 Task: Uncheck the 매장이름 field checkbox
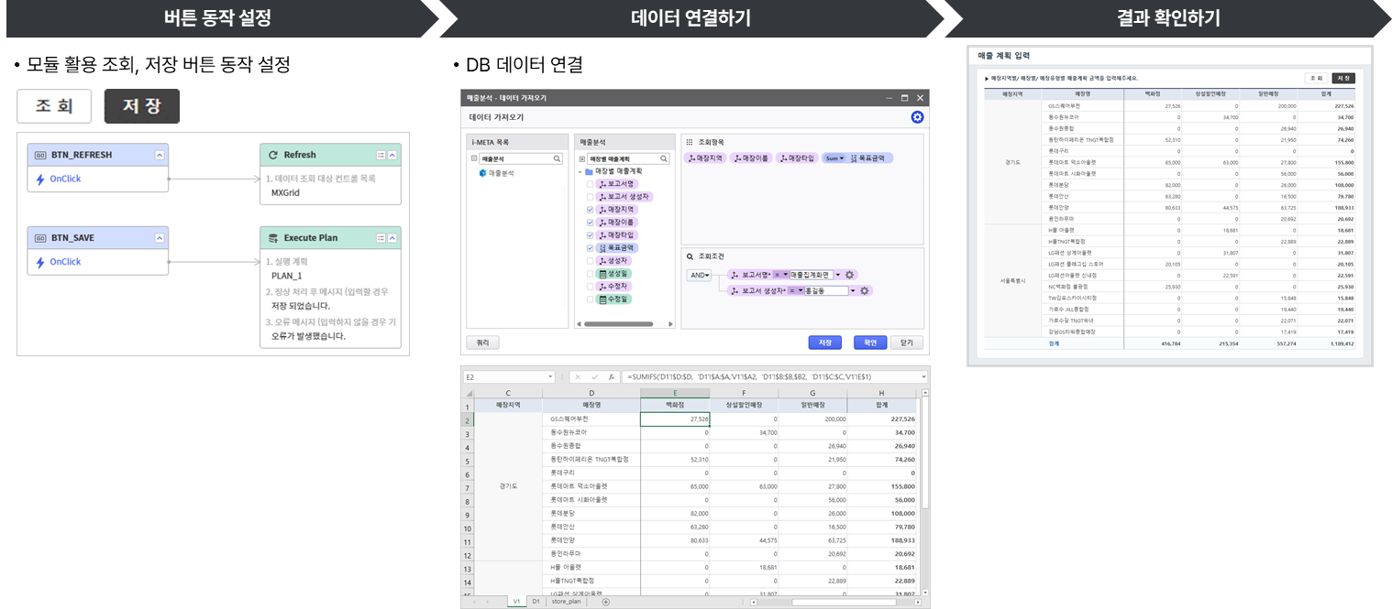[x=590, y=223]
